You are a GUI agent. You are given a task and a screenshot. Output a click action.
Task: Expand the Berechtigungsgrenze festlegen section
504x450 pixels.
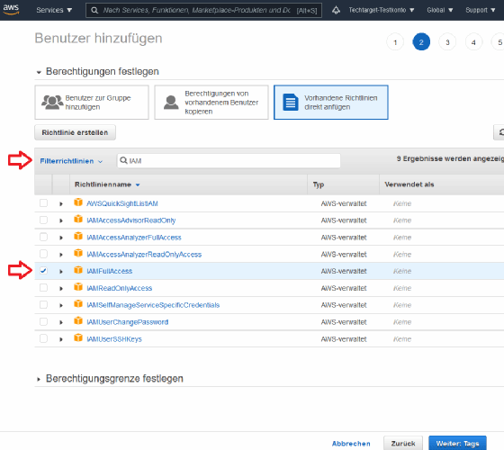point(39,379)
